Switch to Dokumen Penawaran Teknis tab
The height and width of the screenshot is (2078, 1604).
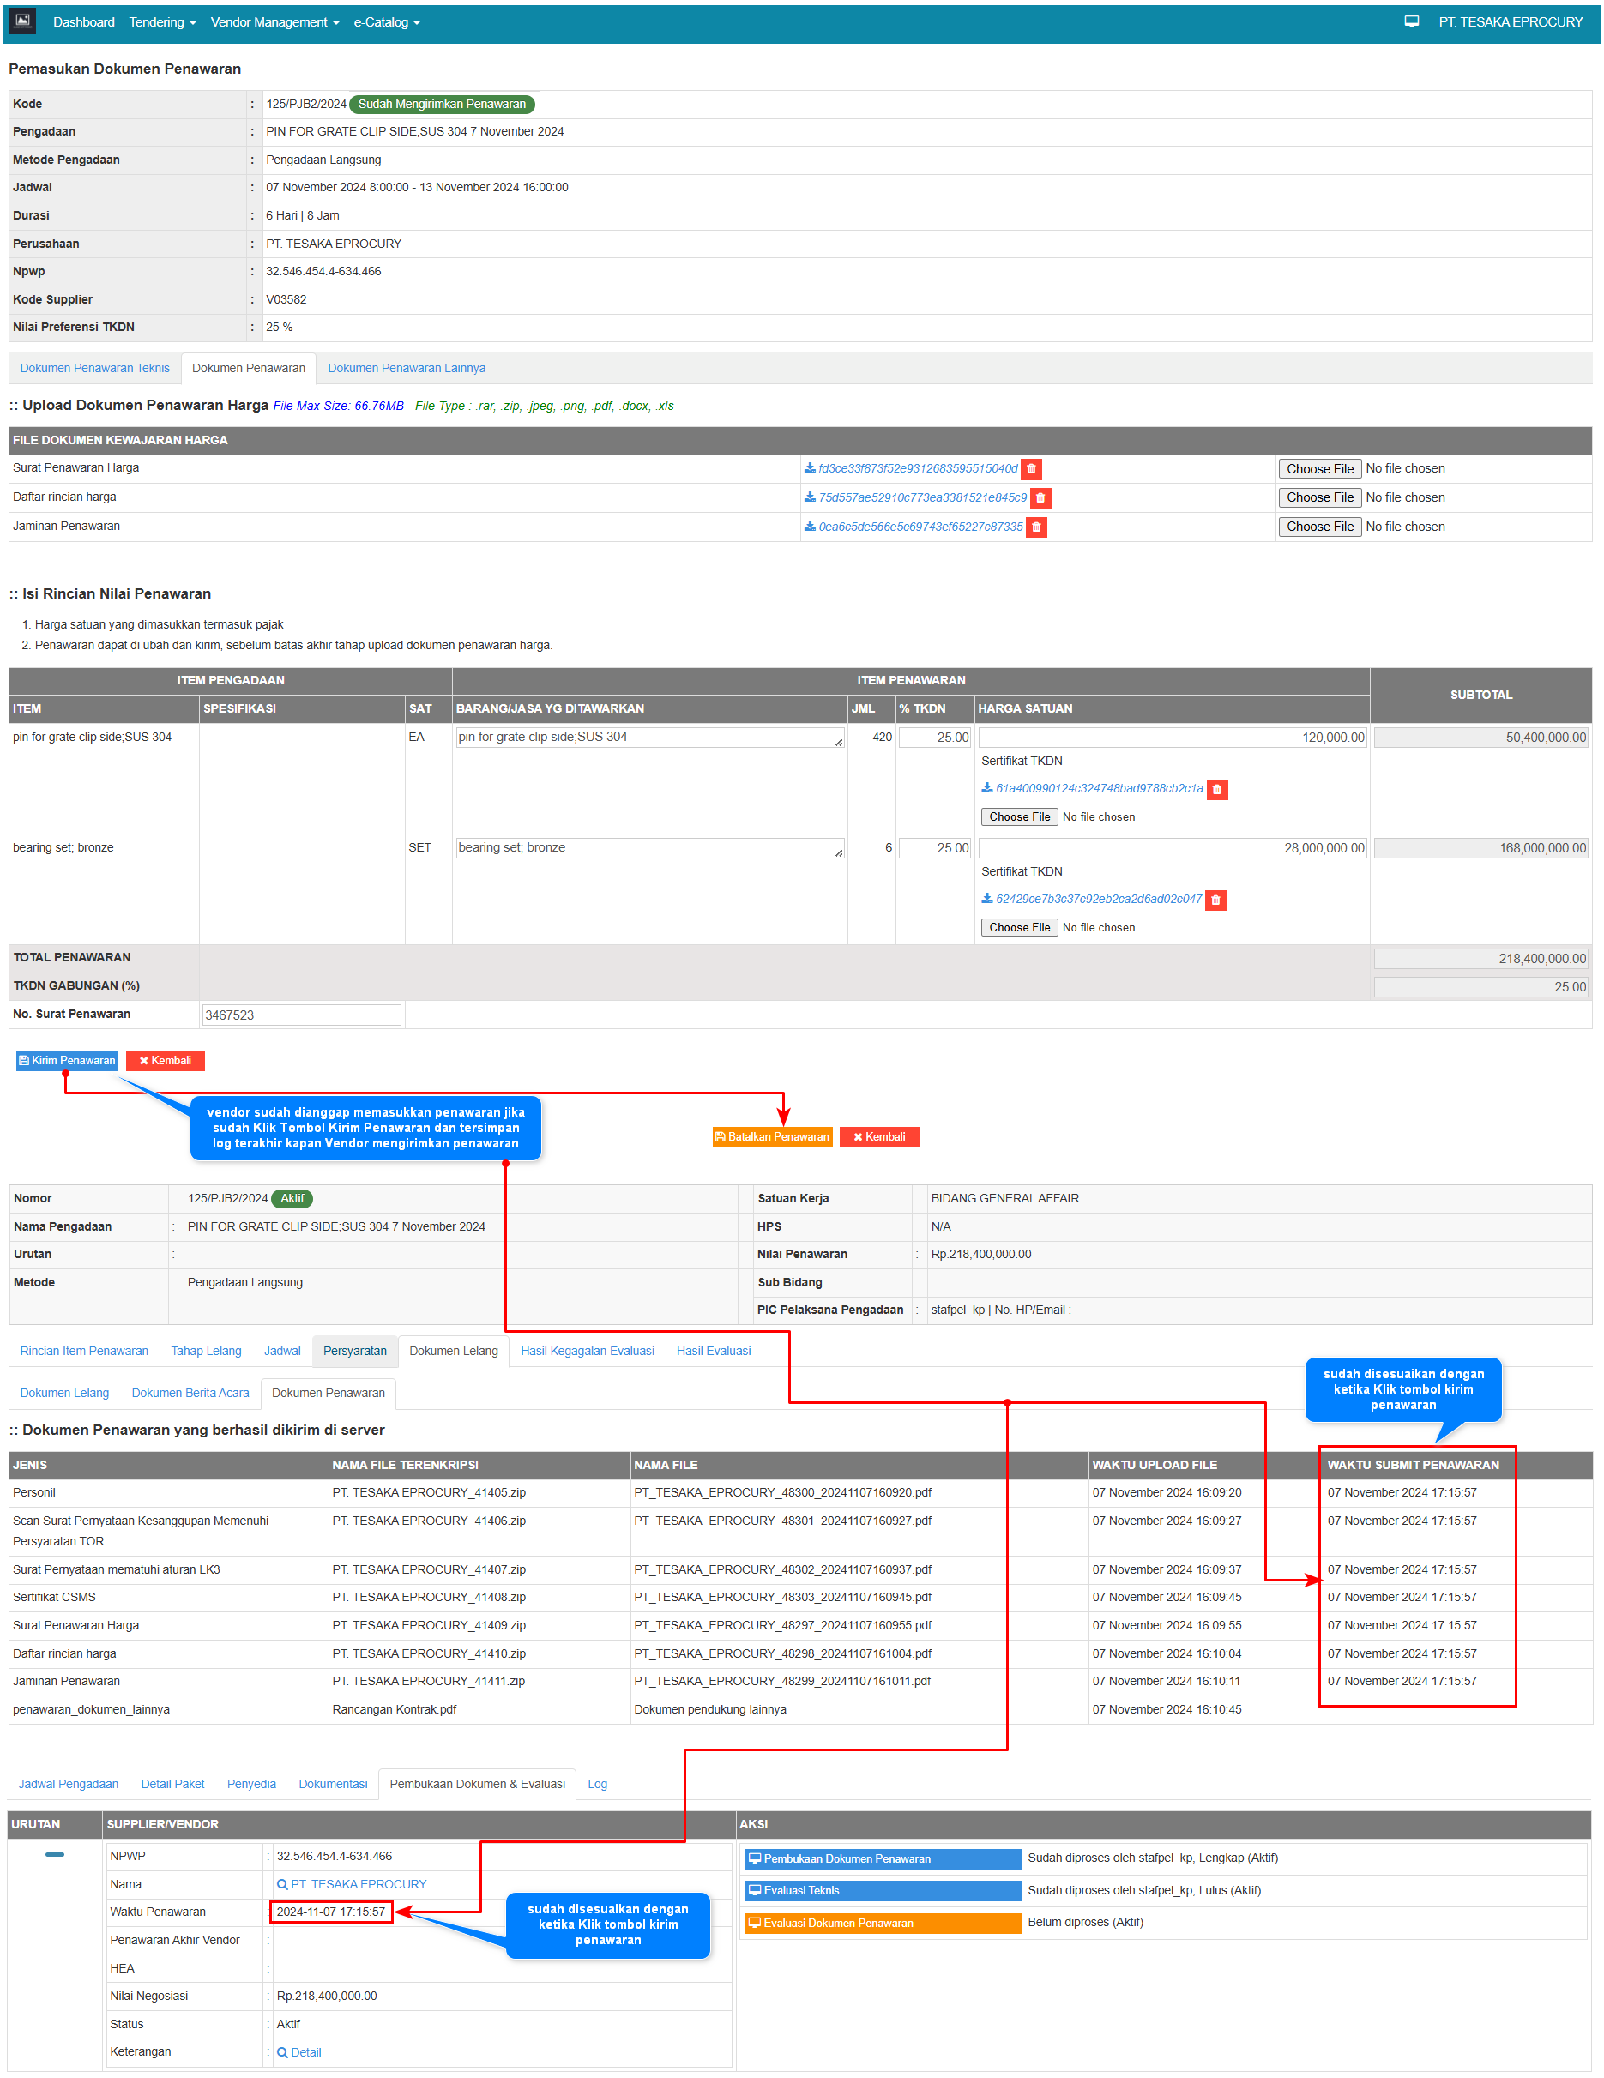[94, 368]
